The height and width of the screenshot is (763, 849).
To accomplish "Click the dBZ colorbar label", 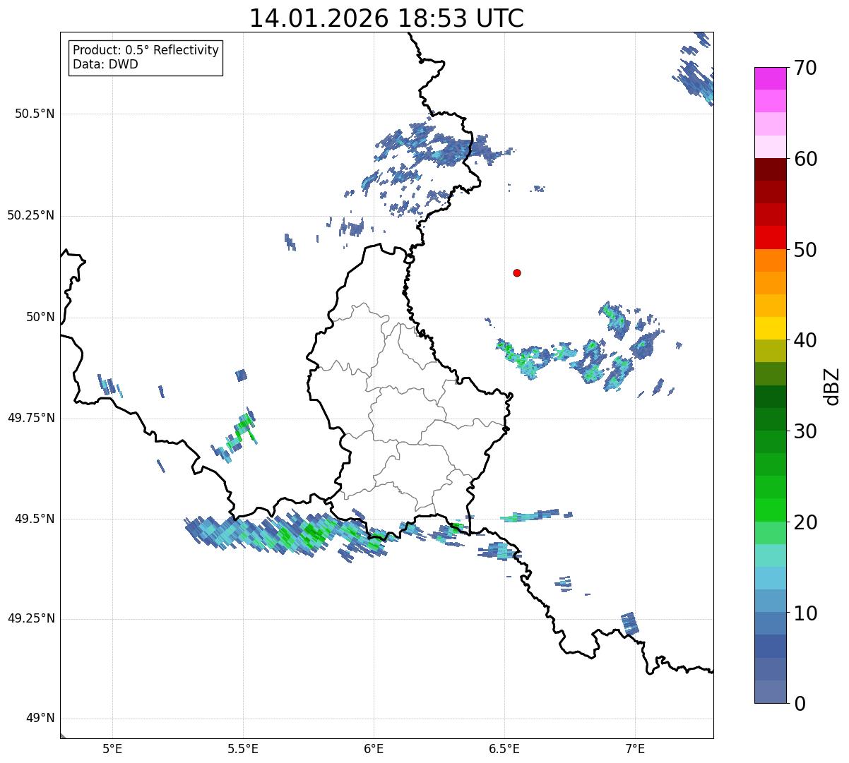I will pos(832,385).
